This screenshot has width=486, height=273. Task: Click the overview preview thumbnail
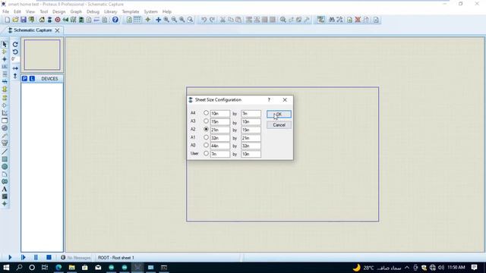[43, 55]
